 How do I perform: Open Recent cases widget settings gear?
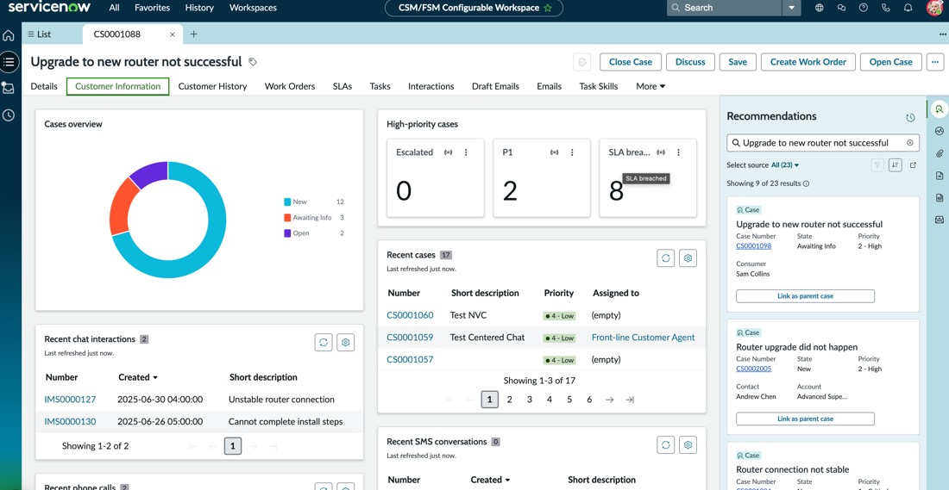point(688,258)
